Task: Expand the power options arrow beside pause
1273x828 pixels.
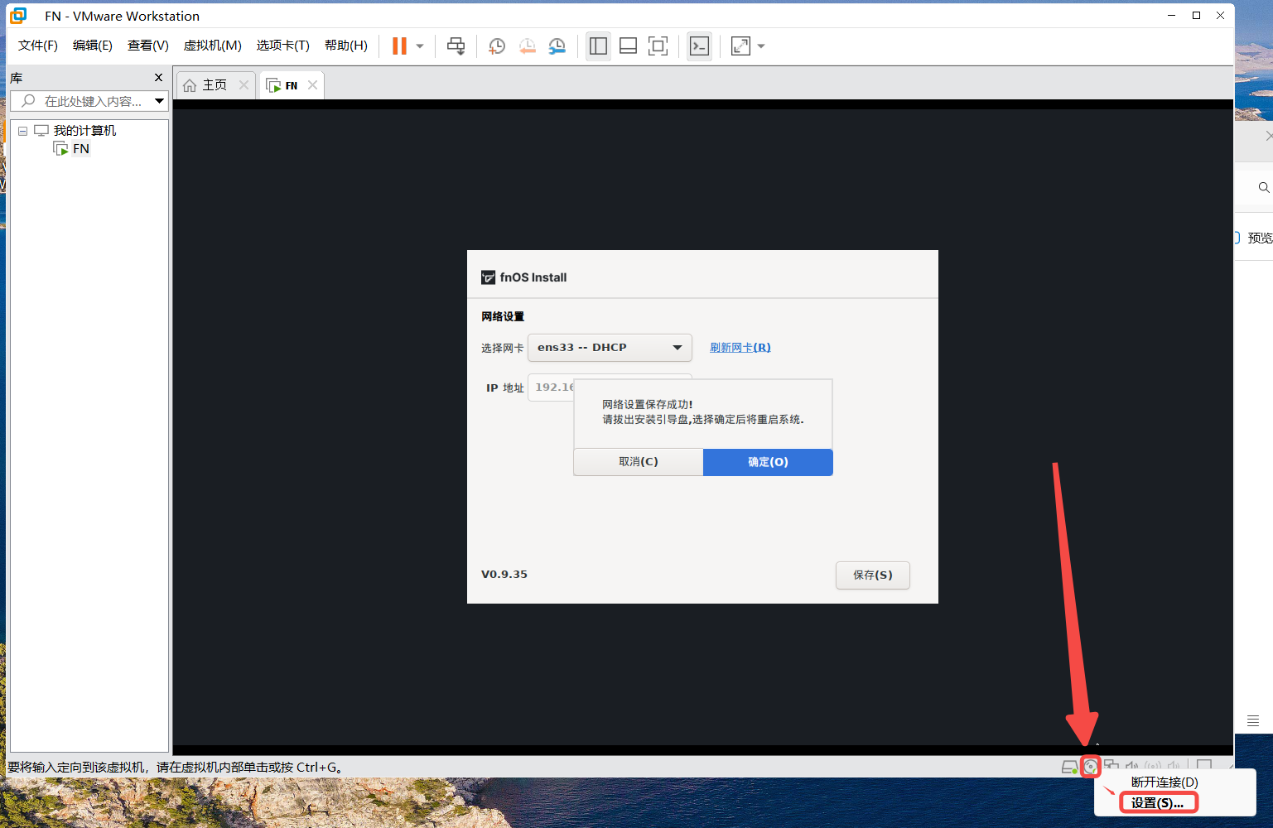Action: coord(420,46)
